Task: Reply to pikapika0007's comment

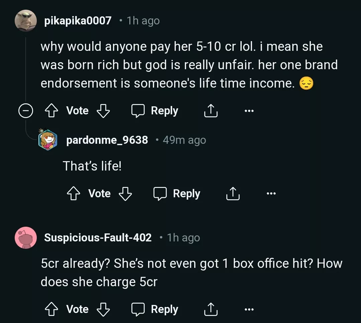Action: [155, 111]
